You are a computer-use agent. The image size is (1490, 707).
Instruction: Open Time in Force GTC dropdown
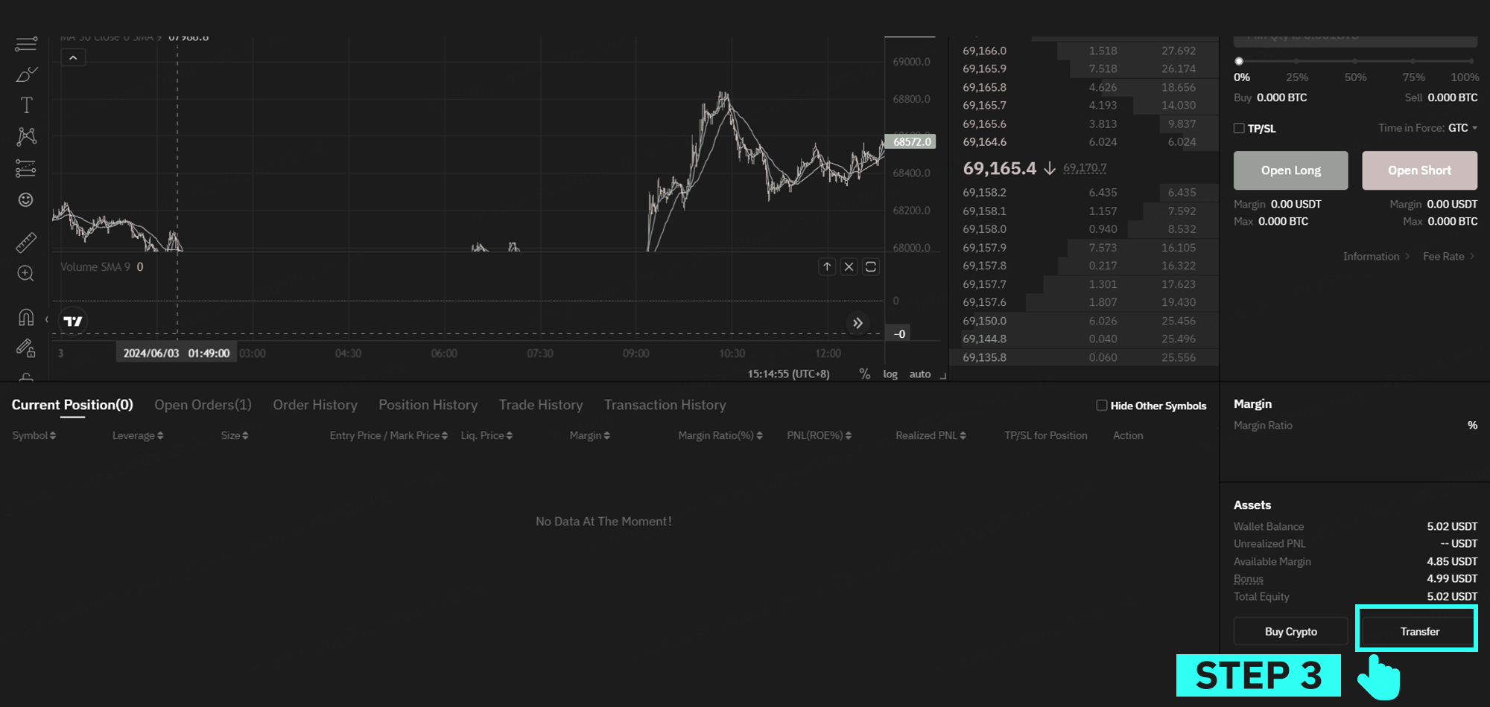[x=1462, y=128]
